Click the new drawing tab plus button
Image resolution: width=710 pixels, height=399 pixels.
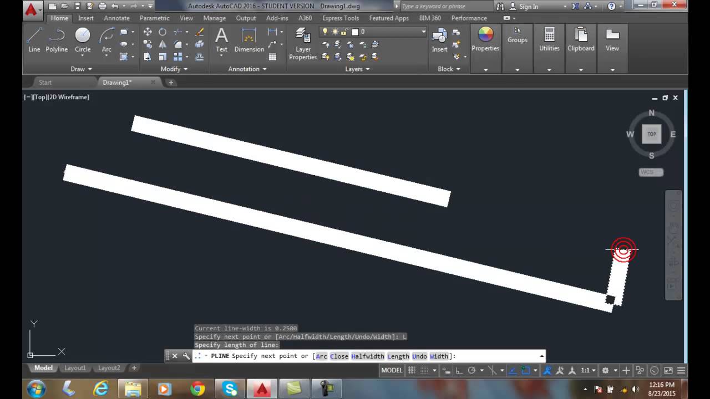coord(171,82)
